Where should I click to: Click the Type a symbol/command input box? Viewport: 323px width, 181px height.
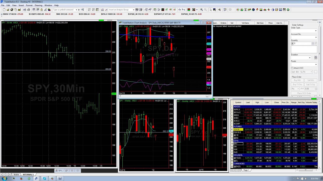click(x=65, y=10)
